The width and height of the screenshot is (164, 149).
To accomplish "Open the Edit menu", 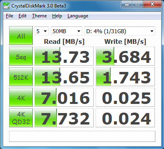I will point(23,16).
